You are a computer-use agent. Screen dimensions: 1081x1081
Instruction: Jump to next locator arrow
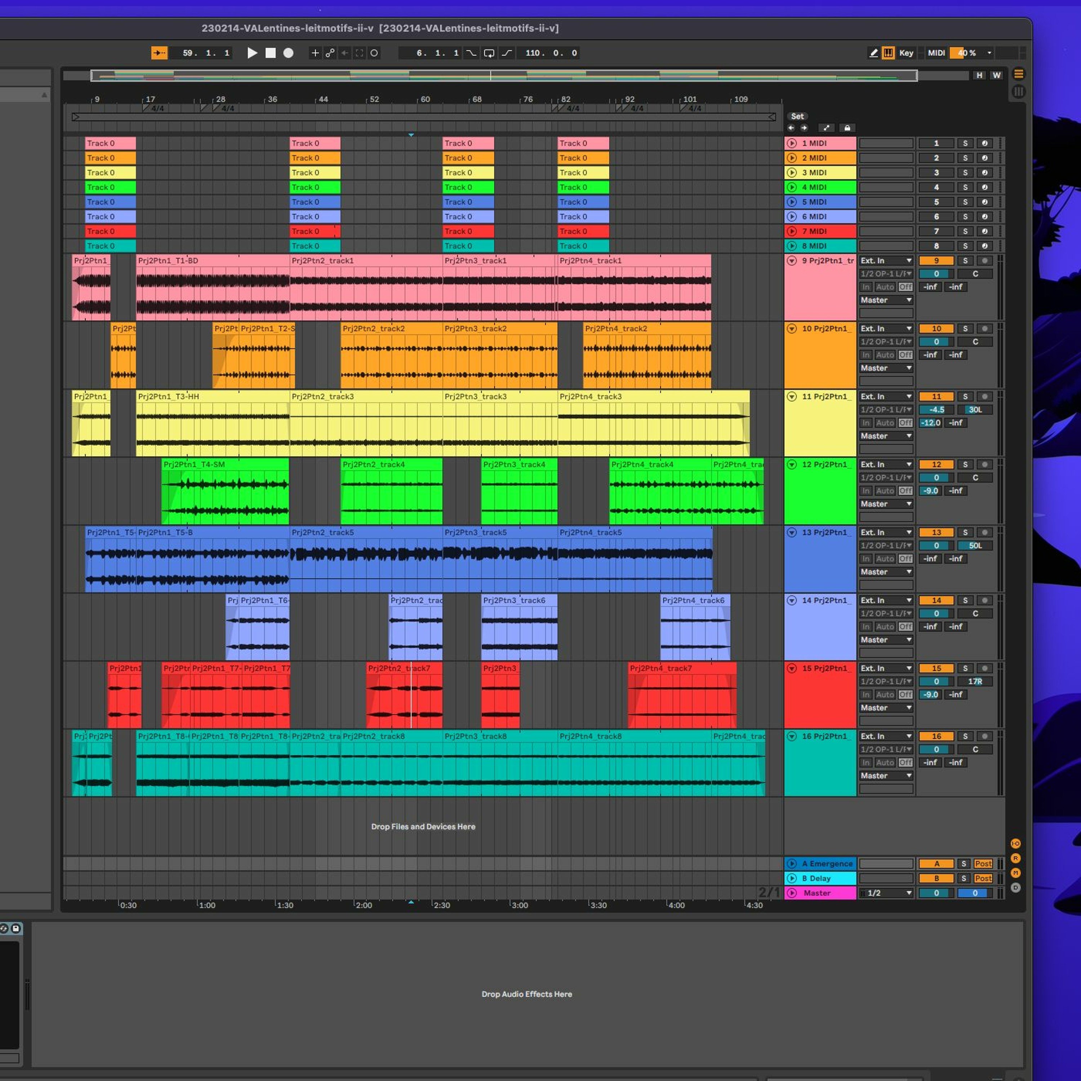(804, 128)
